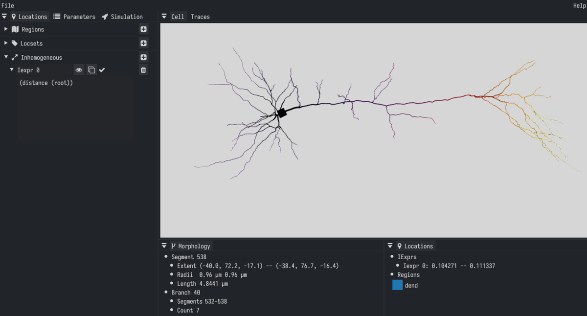
Task: Collapse the Iexpr 0 entry
Action: [12, 70]
